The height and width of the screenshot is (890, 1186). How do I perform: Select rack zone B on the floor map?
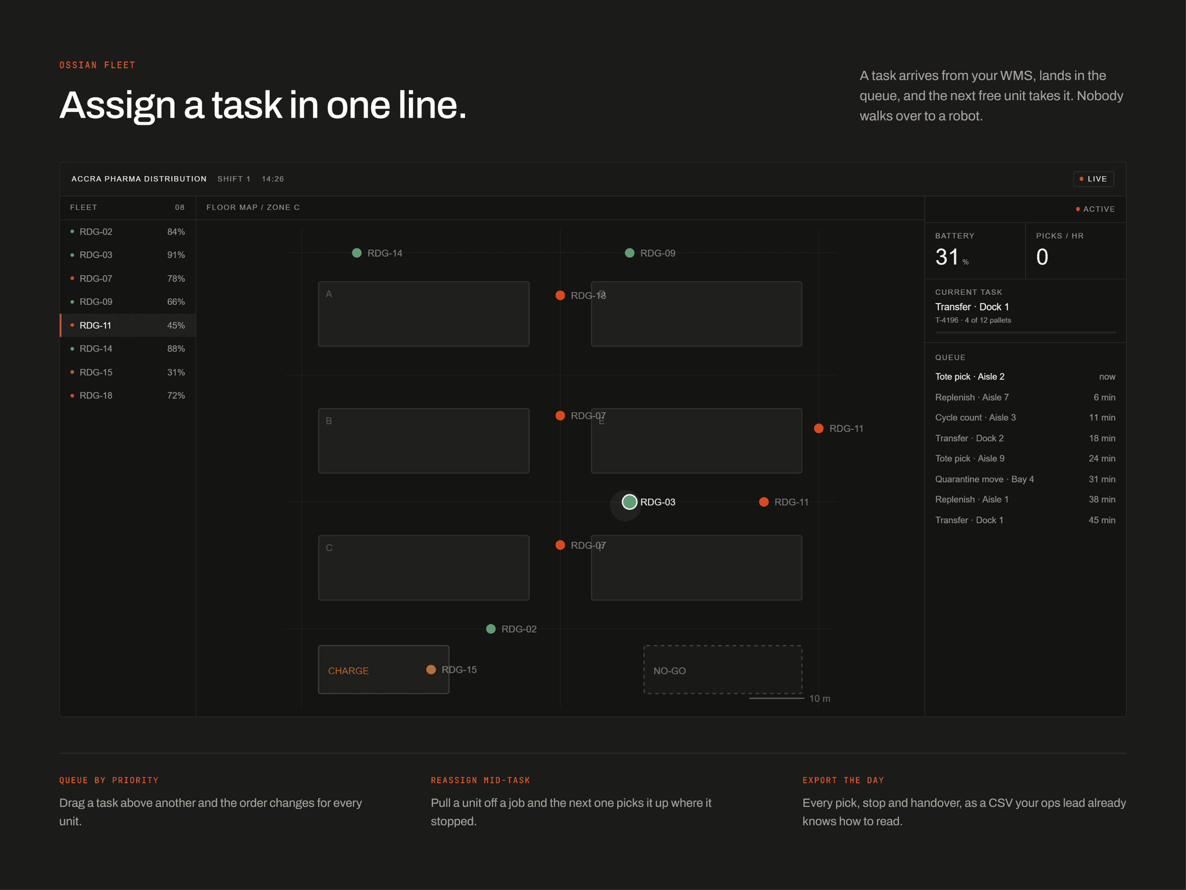click(423, 441)
